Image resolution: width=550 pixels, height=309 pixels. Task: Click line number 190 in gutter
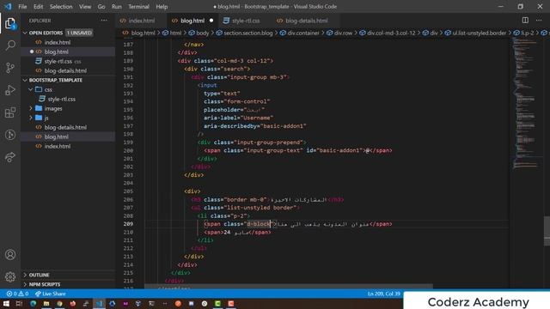[x=128, y=69]
